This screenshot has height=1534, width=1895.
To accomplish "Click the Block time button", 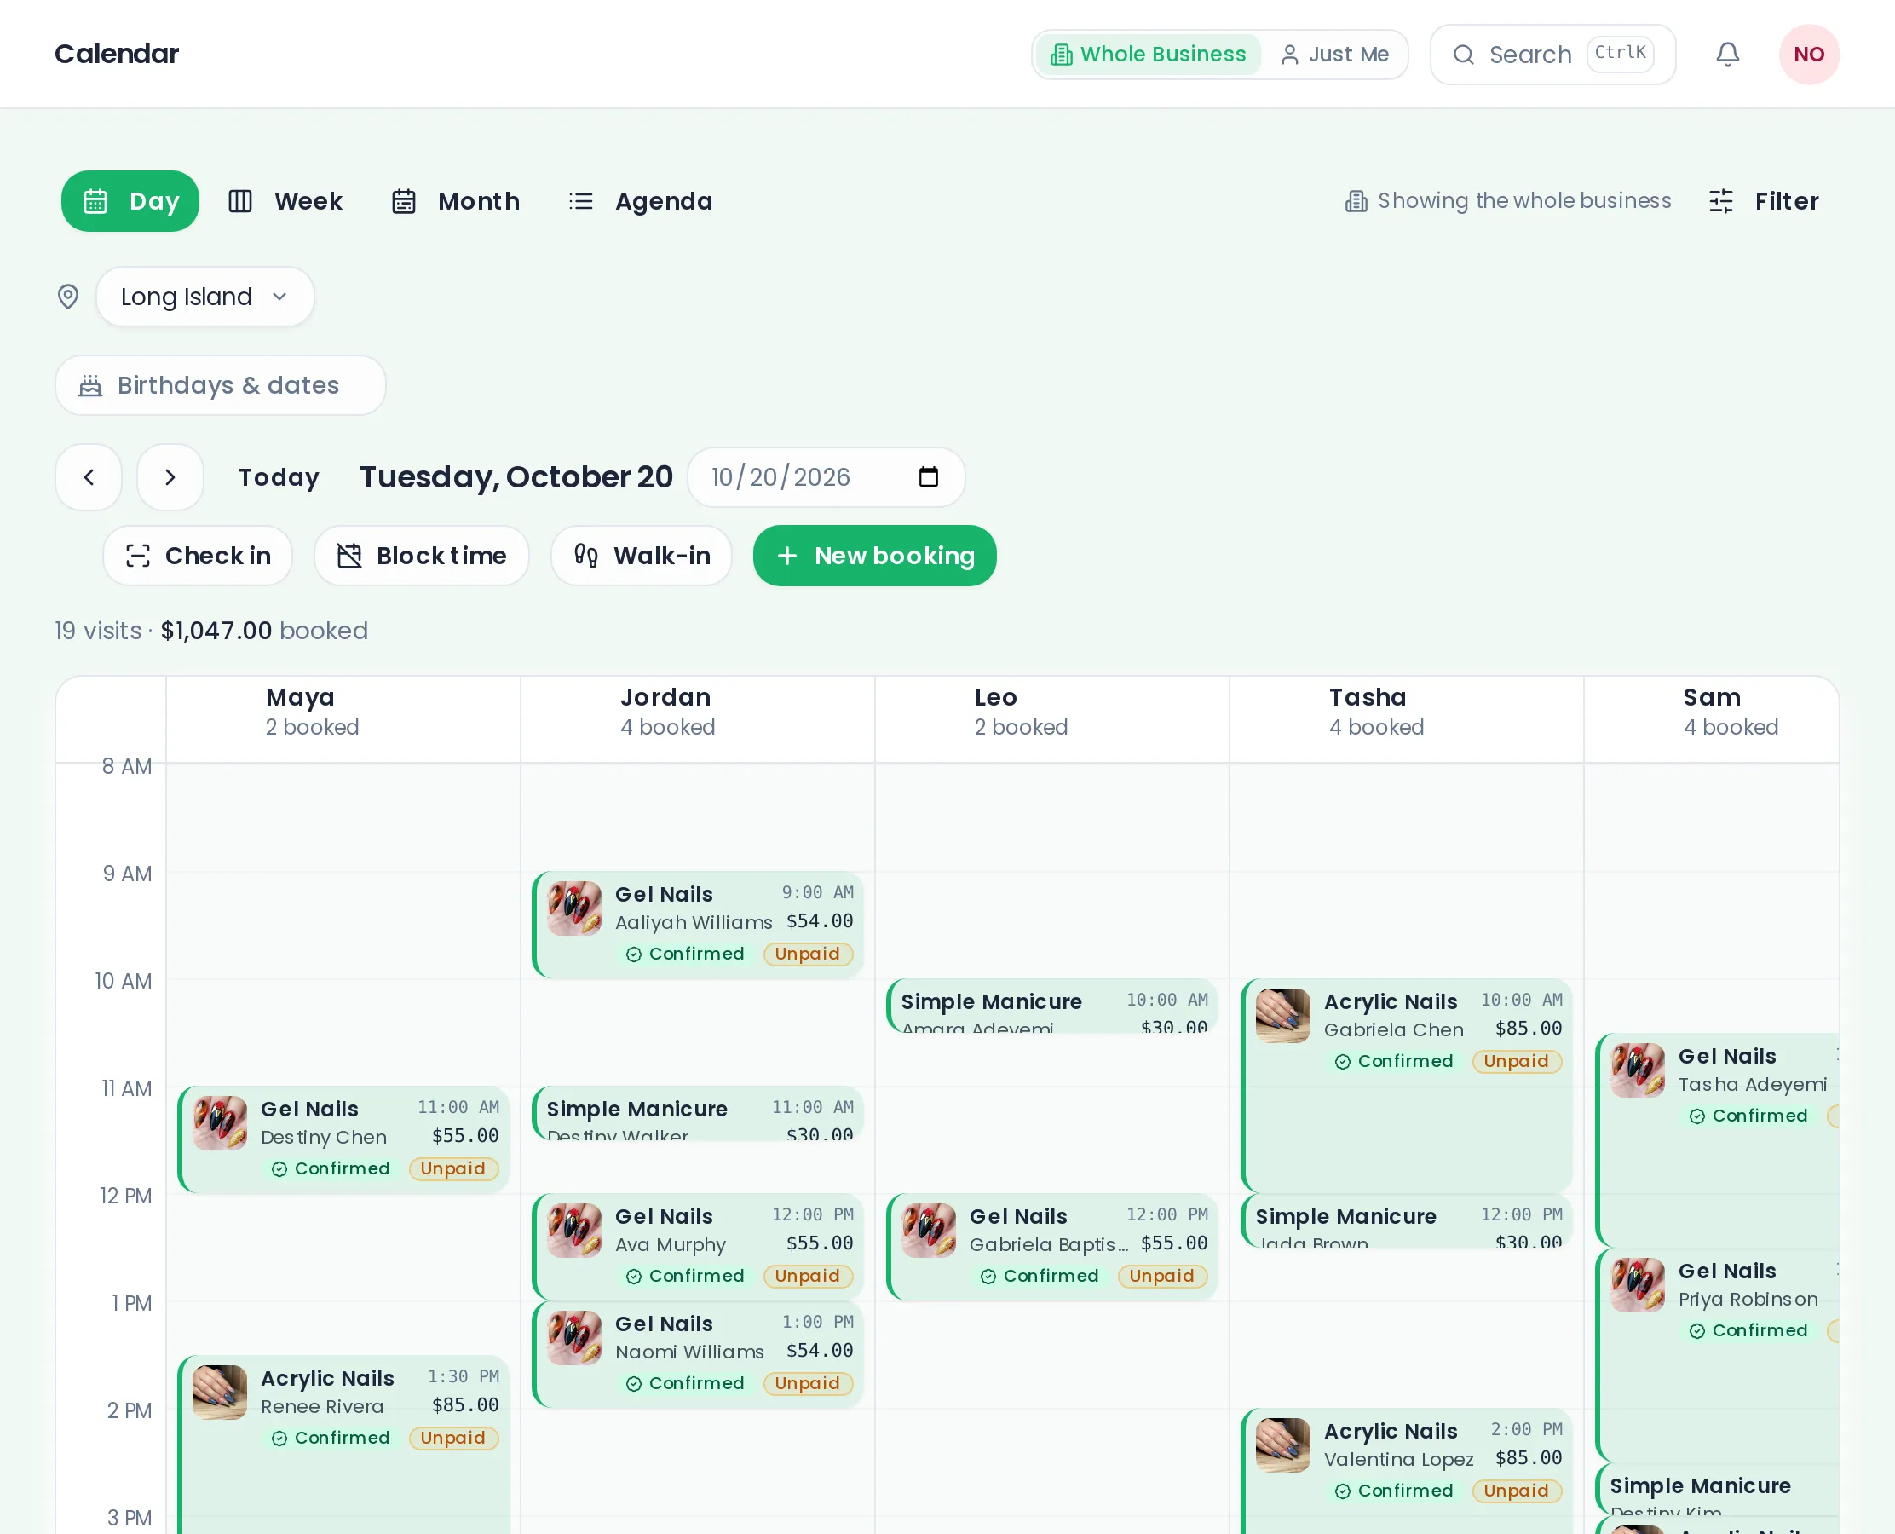I will [422, 556].
